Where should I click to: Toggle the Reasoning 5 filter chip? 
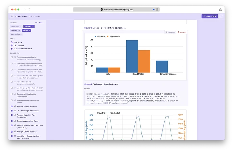tap(16, 34)
